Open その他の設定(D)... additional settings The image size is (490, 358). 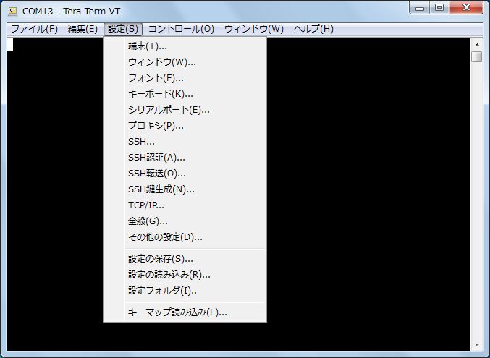tap(185, 237)
